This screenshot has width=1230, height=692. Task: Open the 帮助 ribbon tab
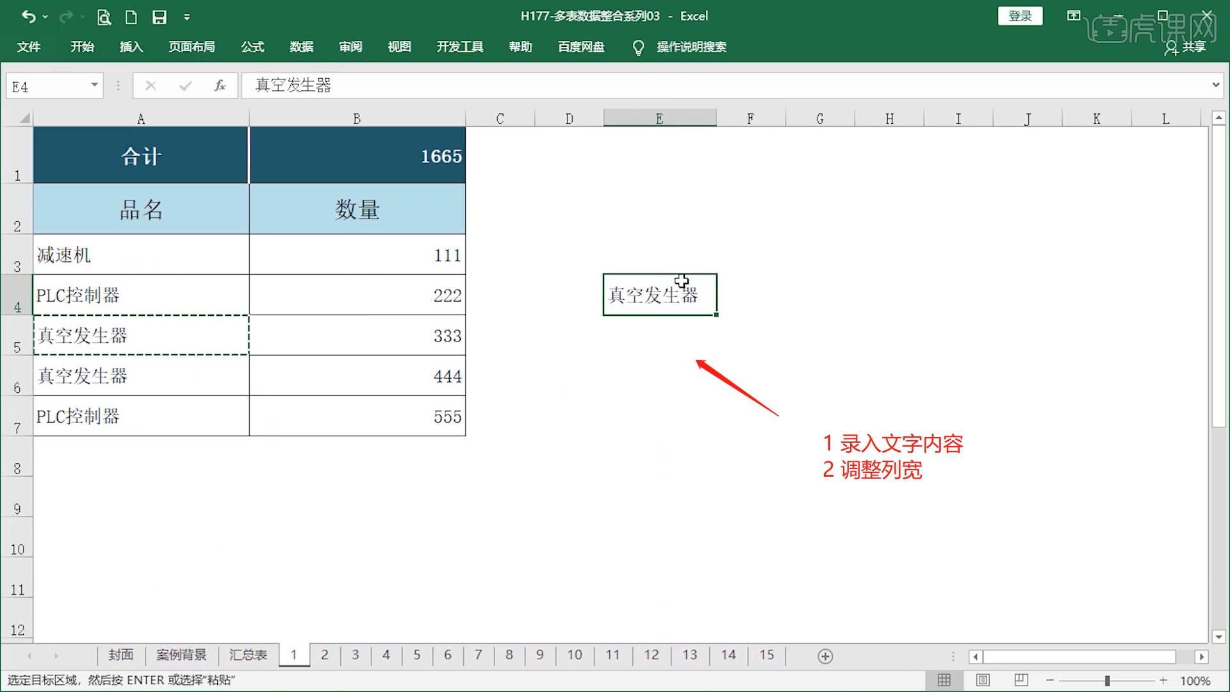point(520,47)
